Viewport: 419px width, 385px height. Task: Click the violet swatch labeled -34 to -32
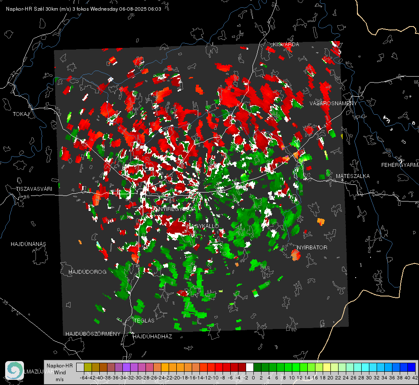[126, 367]
